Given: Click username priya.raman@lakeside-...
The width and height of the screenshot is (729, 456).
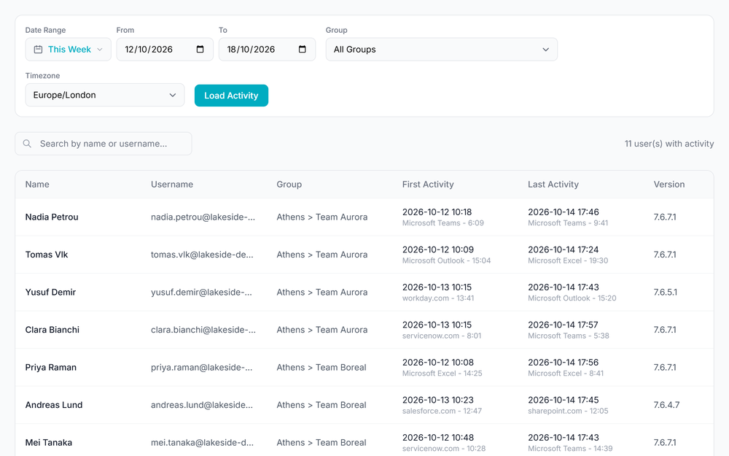Looking at the screenshot, I should [x=201, y=368].
